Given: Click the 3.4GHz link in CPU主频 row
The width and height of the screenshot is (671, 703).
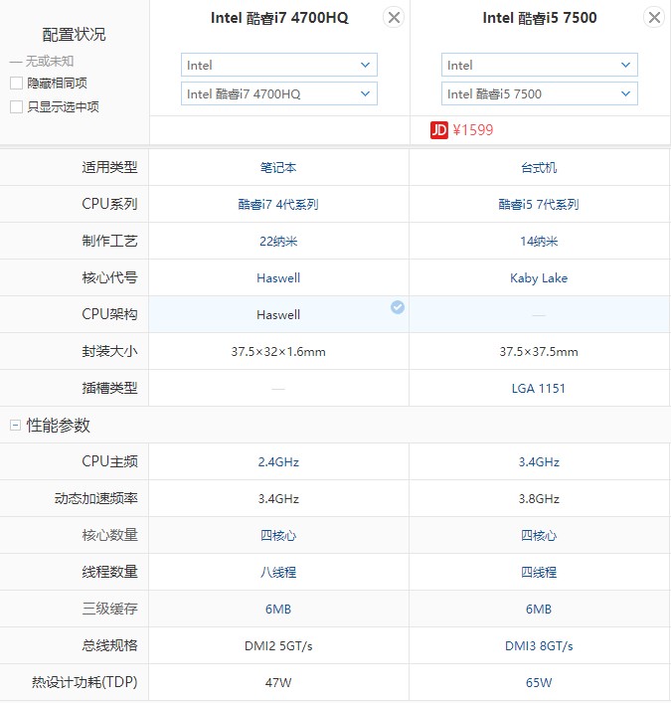Looking at the screenshot, I should pyautogui.click(x=539, y=461).
